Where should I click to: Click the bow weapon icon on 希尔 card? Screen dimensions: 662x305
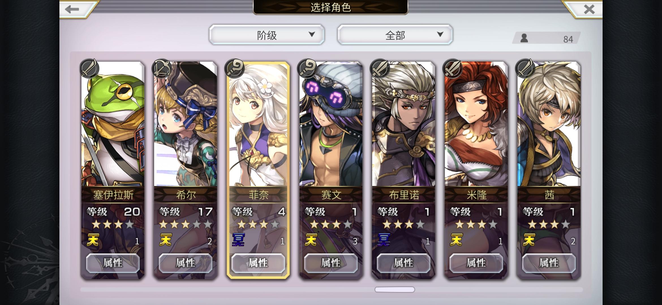pos(162,68)
